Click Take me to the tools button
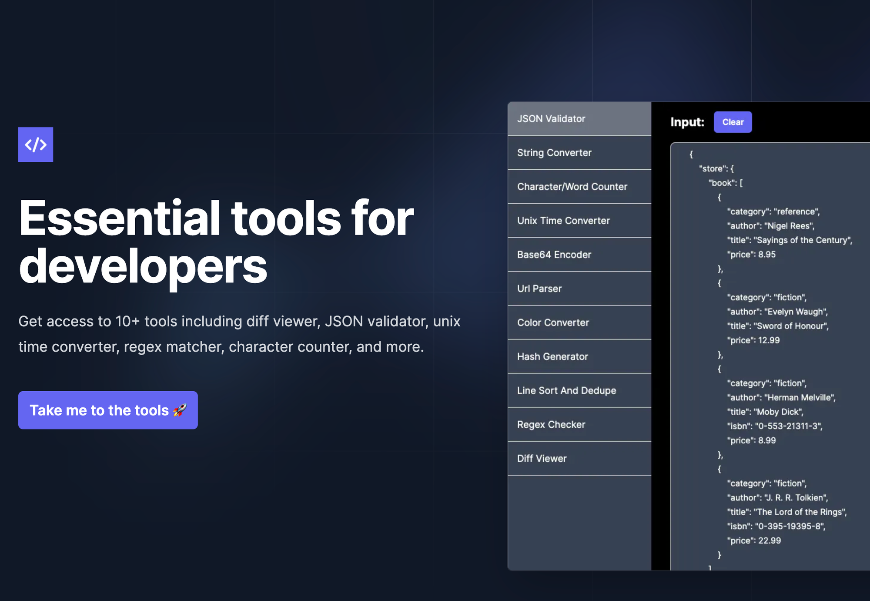The height and width of the screenshot is (601, 870). click(108, 410)
